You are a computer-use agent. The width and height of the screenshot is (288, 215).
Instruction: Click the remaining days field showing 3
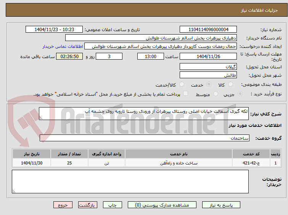coord(109,56)
